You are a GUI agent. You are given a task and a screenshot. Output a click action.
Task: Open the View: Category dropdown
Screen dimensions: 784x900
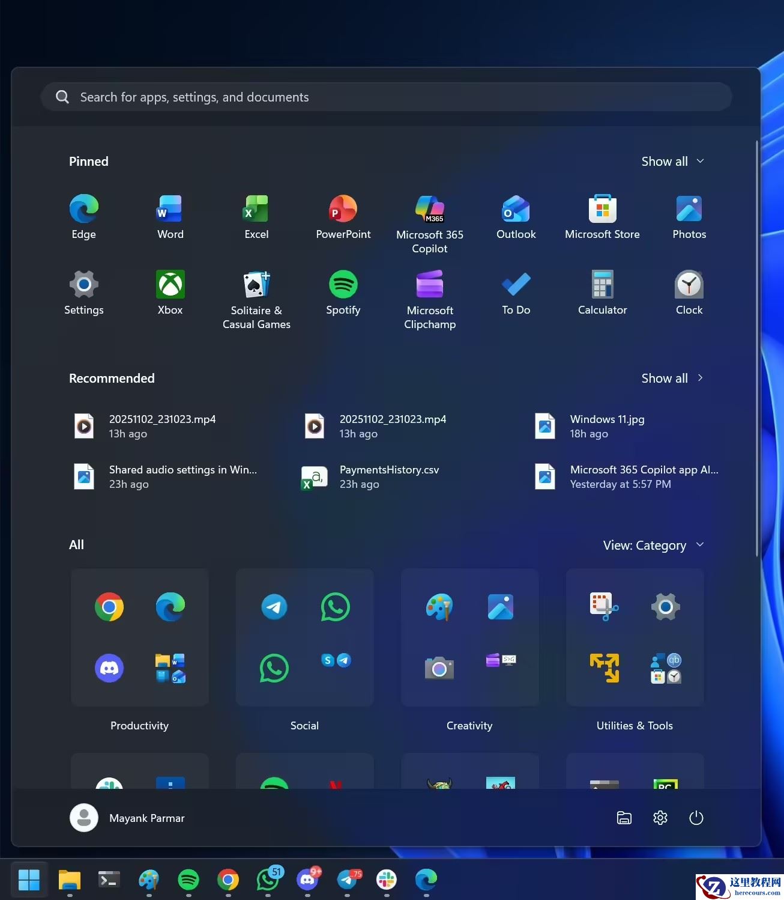(653, 546)
